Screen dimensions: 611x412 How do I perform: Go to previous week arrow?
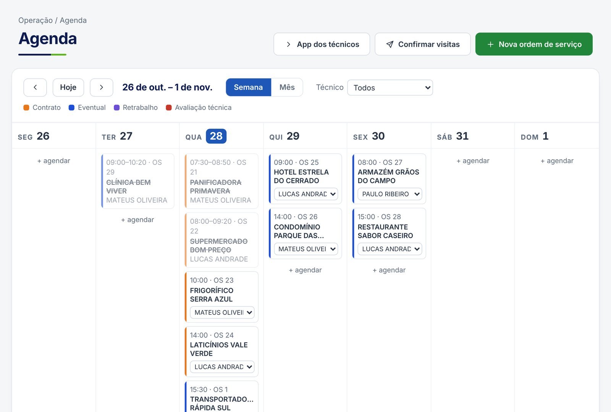pos(35,87)
